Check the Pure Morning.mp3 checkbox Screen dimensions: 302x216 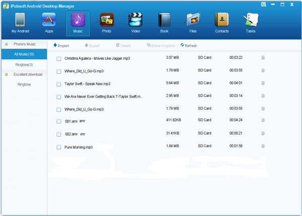pos(59,147)
